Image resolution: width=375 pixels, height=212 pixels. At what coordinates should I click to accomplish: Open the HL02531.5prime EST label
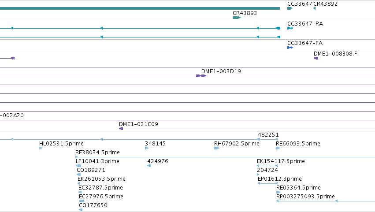pyautogui.click(x=61, y=144)
